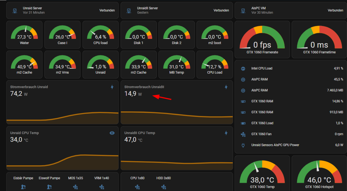This screenshot has width=347, height=191.
Task: Click eye icon on Unraid CPU Temp card
Action: tap(112, 133)
